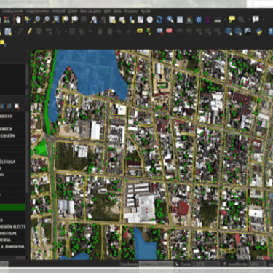
Task: Click the clock Temporal Controller icon
Action: (x=150, y=20)
